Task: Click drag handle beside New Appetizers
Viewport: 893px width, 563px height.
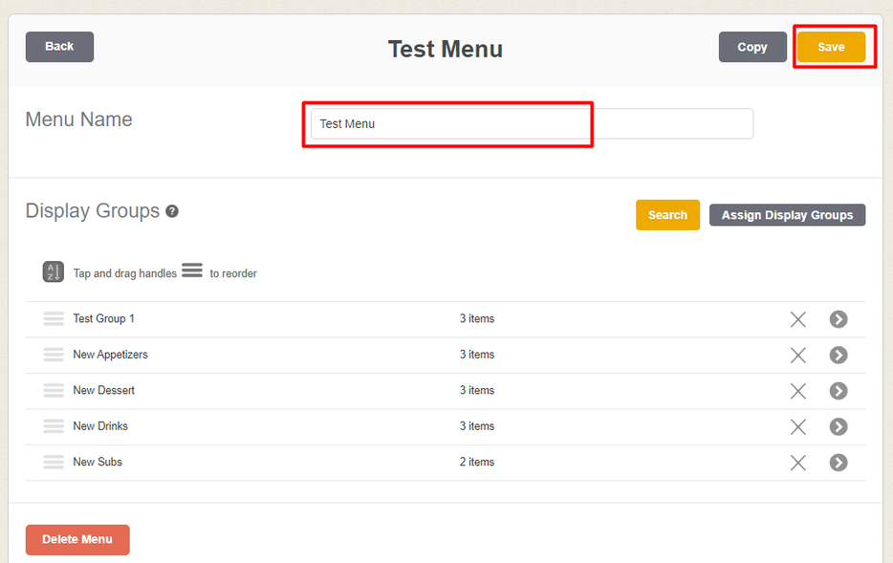Action: click(54, 355)
